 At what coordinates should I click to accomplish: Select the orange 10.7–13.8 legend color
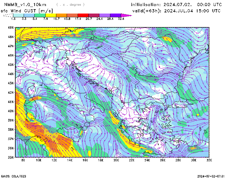pyautogui.click(x=62, y=15)
